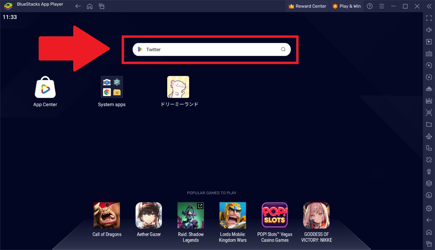Click the airplane icon in the sidebar

[x=429, y=136]
